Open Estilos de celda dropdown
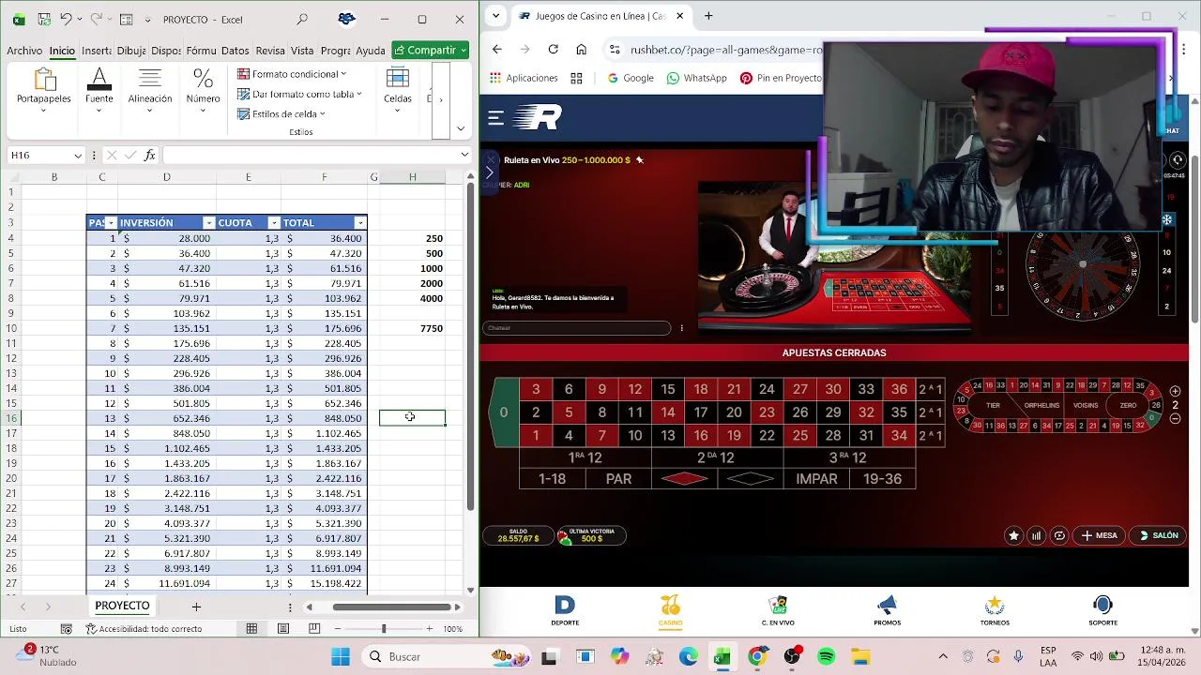 (281, 114)
